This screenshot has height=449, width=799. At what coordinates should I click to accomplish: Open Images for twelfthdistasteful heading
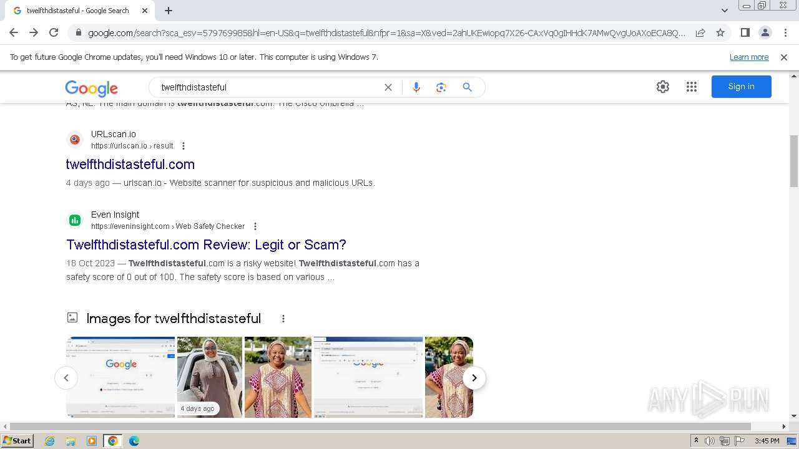[174, 319]
